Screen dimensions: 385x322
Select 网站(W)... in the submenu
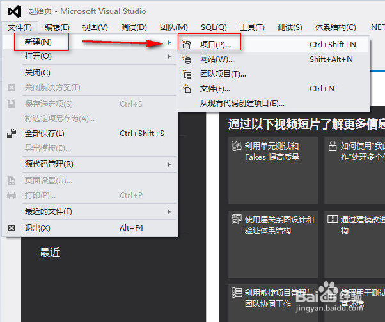pos(274,59)
